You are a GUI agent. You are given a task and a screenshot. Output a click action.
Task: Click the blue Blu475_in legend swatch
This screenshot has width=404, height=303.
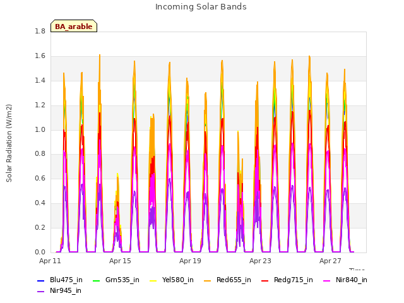pos(41,280)
